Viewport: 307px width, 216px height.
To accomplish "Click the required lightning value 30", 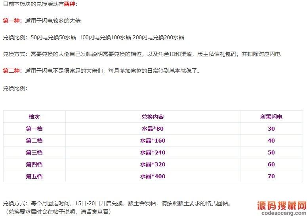I will (271, 129).
